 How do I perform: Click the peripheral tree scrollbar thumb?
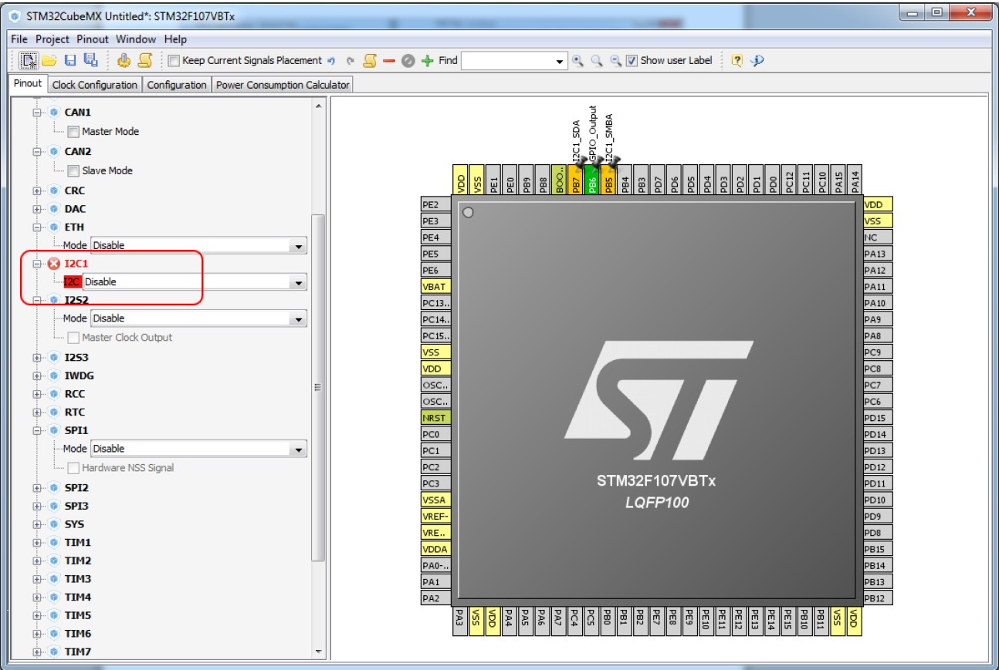point(317,387)
